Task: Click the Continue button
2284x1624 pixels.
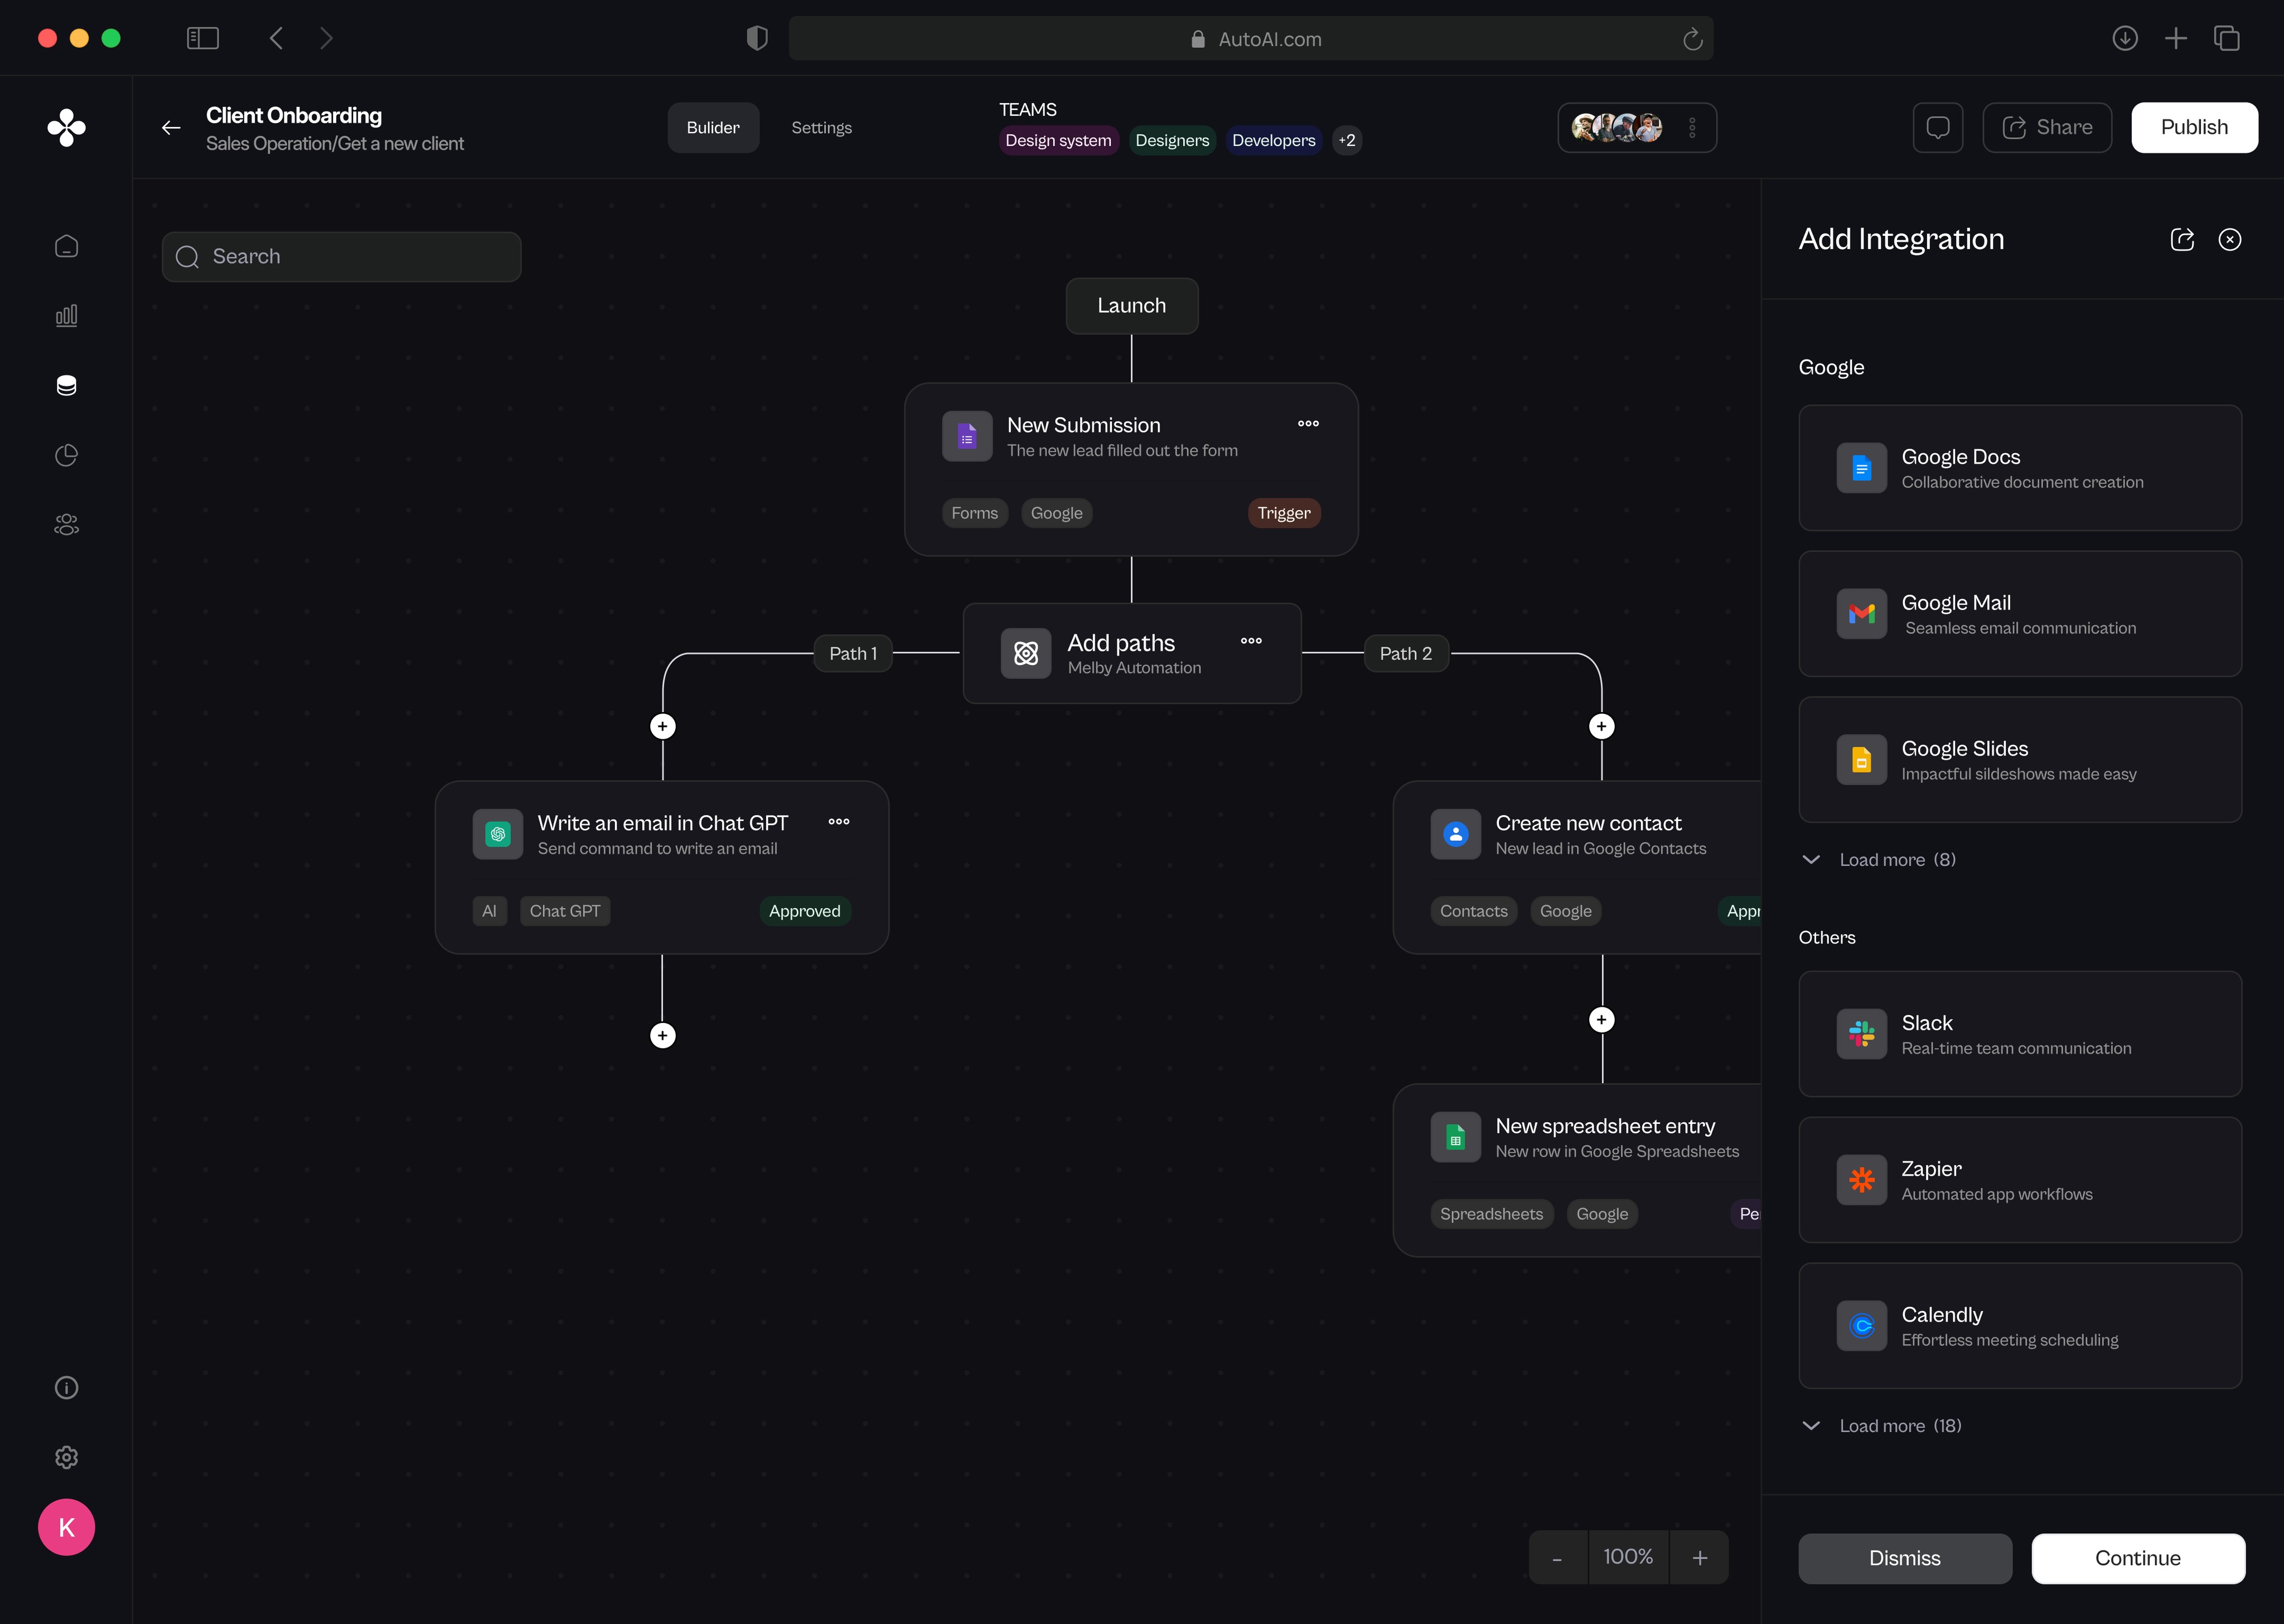Action: click(2137, 1557)
